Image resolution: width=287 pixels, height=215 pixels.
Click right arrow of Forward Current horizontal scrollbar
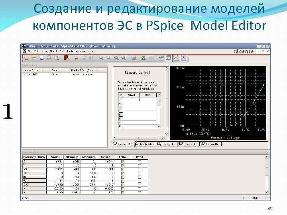pyautogui.click(x=162, y=138)
